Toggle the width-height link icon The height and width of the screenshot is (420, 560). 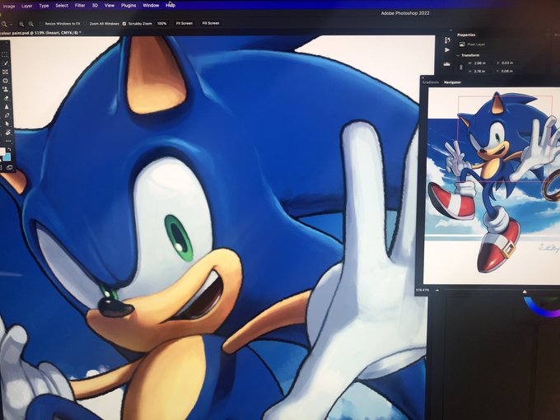(461, 67)
